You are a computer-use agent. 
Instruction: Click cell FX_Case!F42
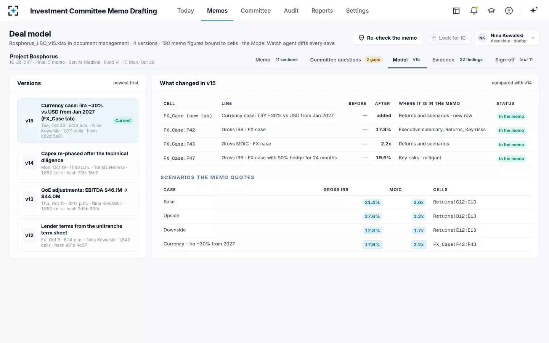pos(179,130)
